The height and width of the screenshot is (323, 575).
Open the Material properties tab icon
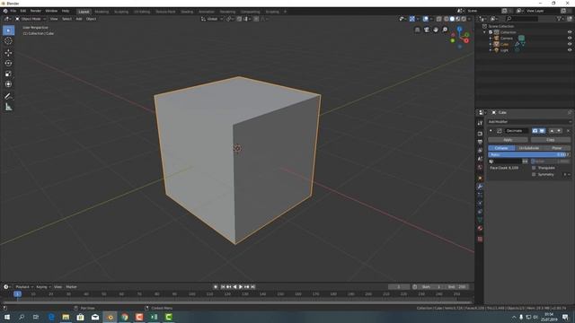pos(480,229)
